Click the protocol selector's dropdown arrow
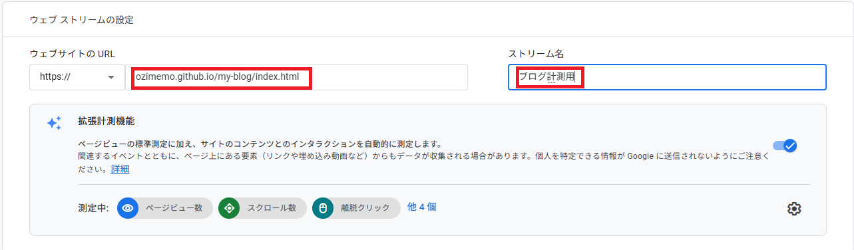 coord(110,77)
